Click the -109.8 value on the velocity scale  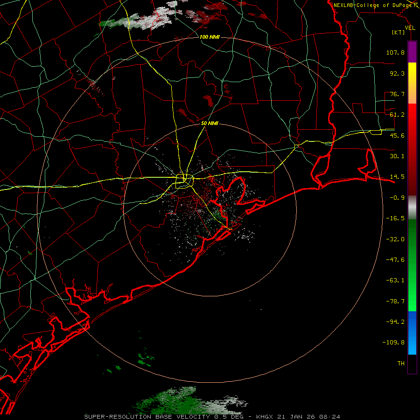coord(393,343)
